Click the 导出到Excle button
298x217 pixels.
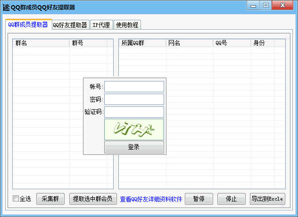[x=267, y=199]
